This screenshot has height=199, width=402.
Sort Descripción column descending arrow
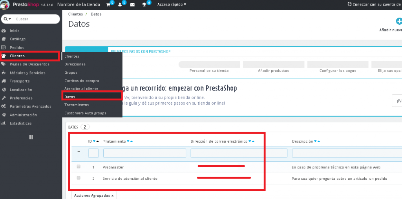(315, 141)
